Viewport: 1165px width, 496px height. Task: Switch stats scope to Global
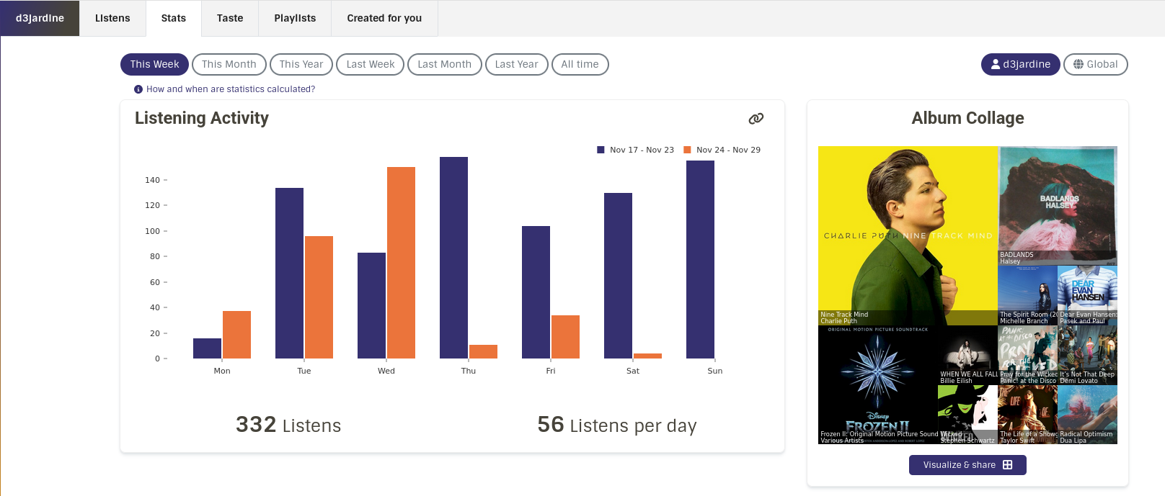pyautogui.click(x=1095, y=64)
